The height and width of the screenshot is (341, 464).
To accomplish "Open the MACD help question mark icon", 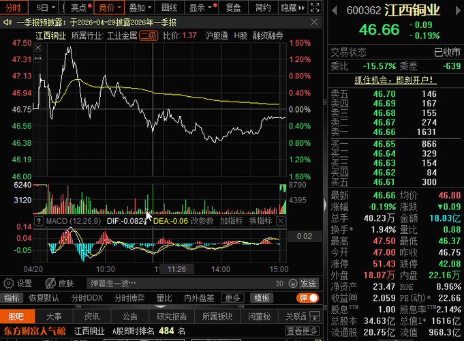I will tap(39, 221).
